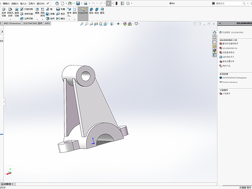Open the Tools menu (工具)

31,3
